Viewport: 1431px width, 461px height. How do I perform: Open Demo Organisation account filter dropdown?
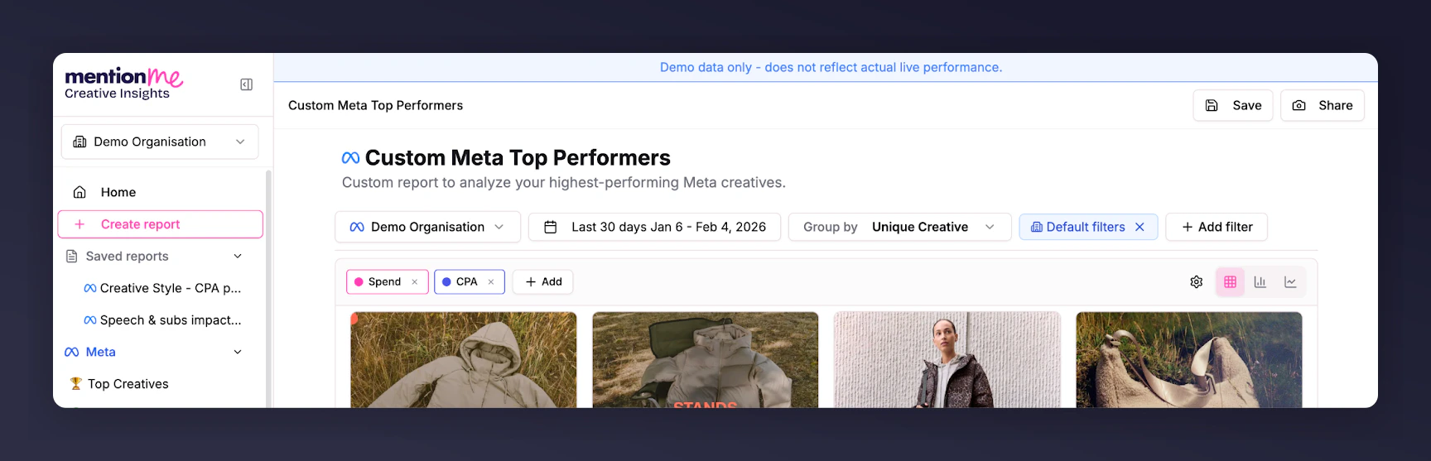pyautogui.click(x=427, y=227)
